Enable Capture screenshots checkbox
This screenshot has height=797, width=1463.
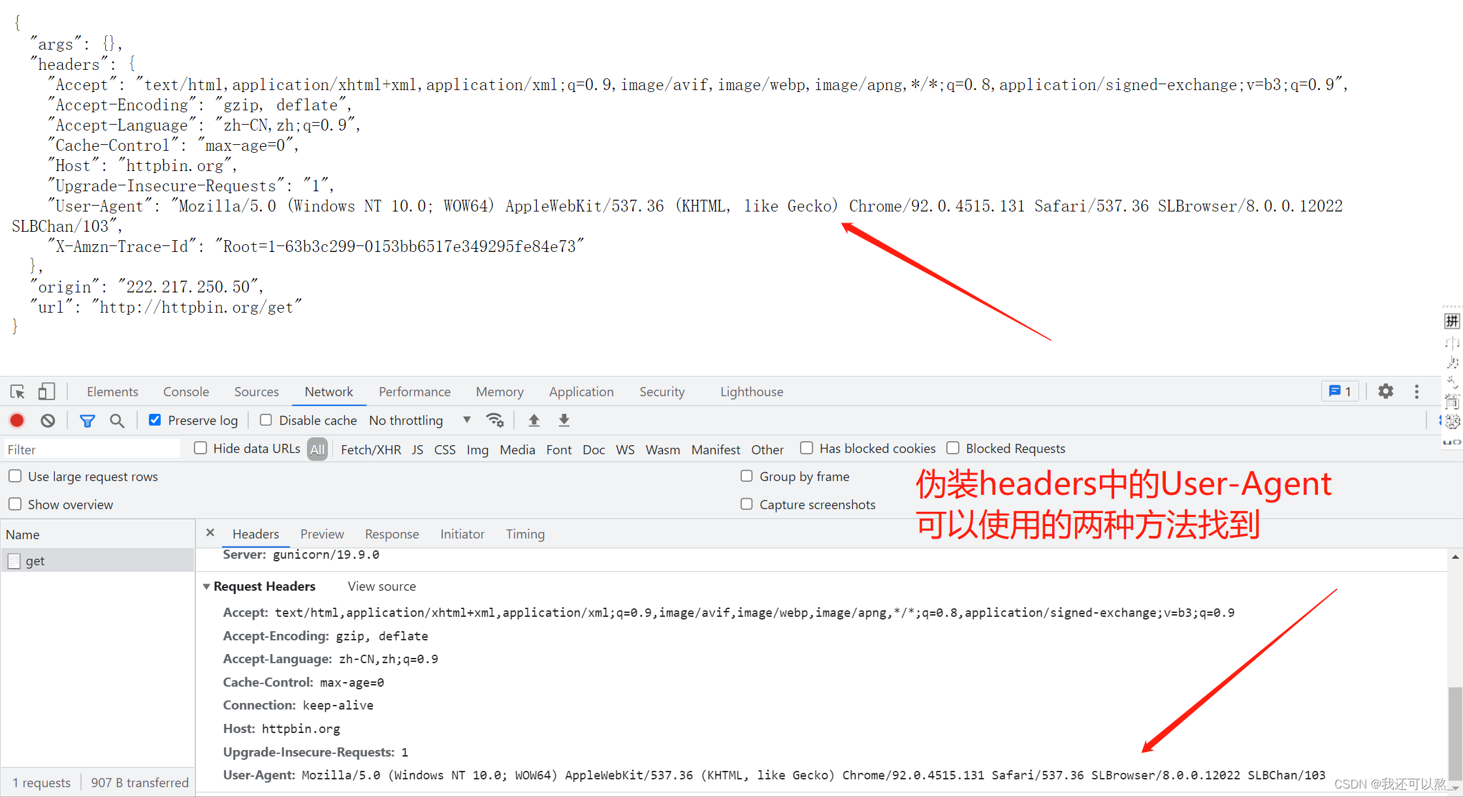click(x=747, y=504)
